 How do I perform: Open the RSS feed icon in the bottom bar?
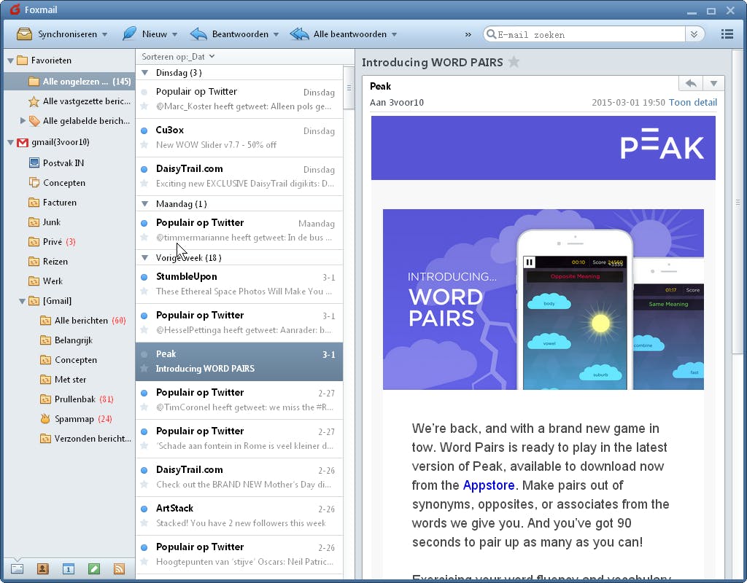coord(119,568)
